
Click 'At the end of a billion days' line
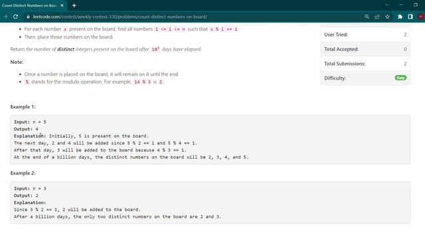click(131, 157)
